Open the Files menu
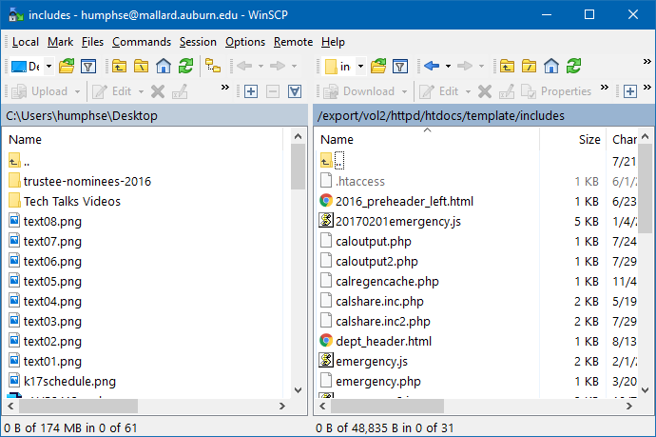The image size is (656, 437). (92, 42)
